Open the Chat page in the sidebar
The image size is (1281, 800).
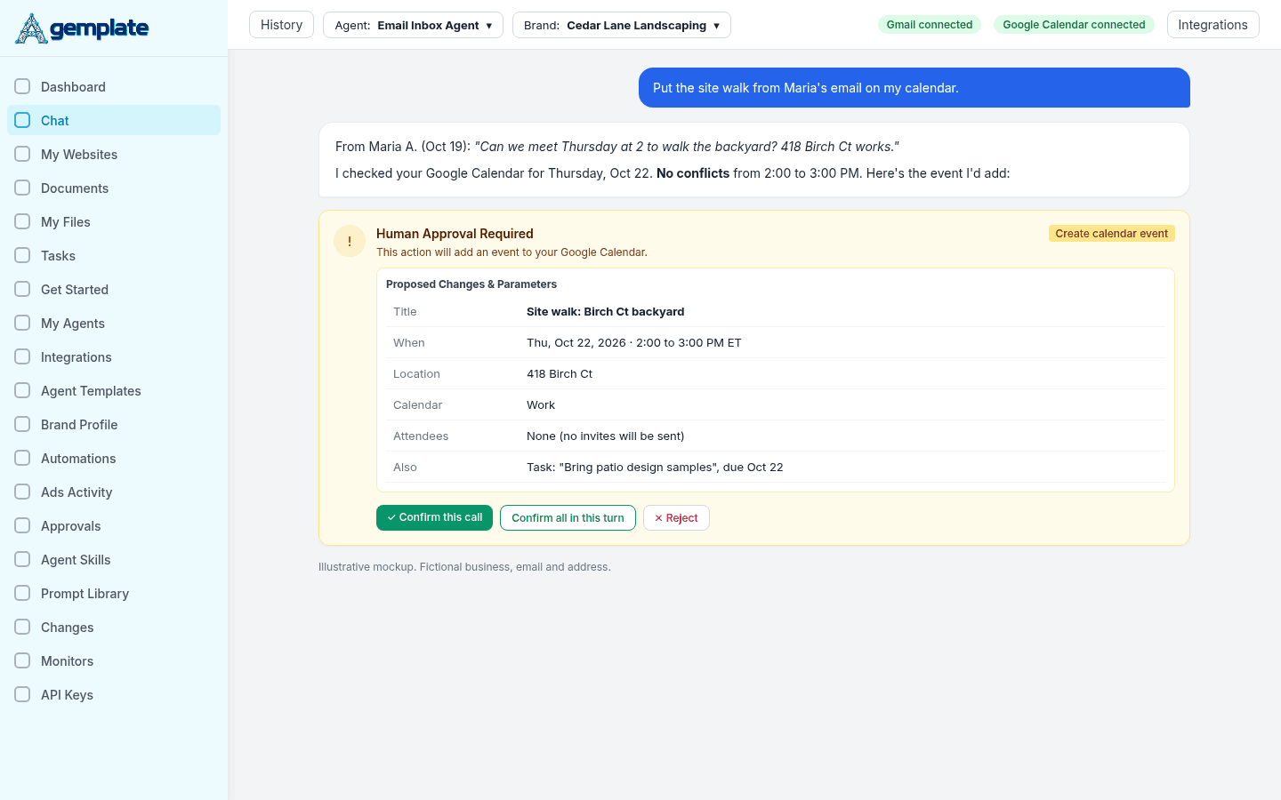pyautogui.click(x=114, y=120)
